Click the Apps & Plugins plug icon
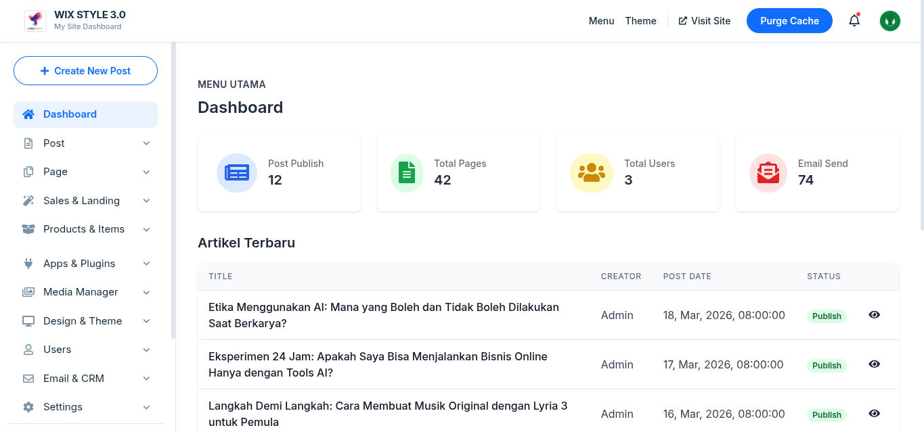 click(28, 264)
